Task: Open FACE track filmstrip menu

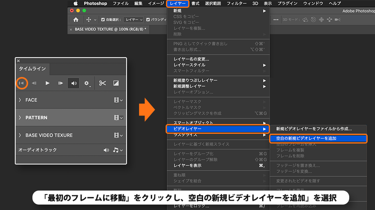Action: [118, 100]
